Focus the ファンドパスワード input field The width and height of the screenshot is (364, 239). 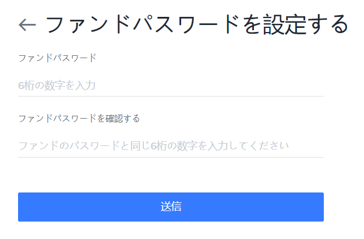171,85
